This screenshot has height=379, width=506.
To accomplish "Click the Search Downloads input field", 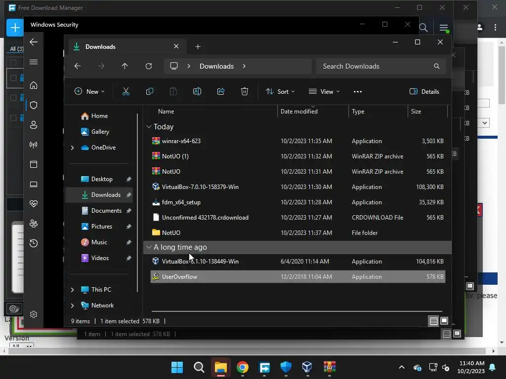I will coord(381,66).
